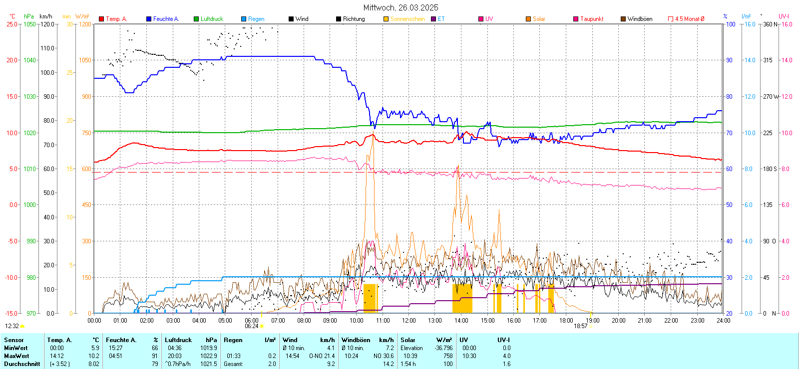The width and height of the screenshot is (799, 369).
Task: Click the Taupunkt legend label
Action: click(x=592, y=19)
